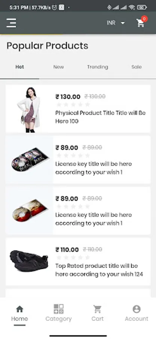Rate the ₹130.00 product five stars

pos(87,105)
